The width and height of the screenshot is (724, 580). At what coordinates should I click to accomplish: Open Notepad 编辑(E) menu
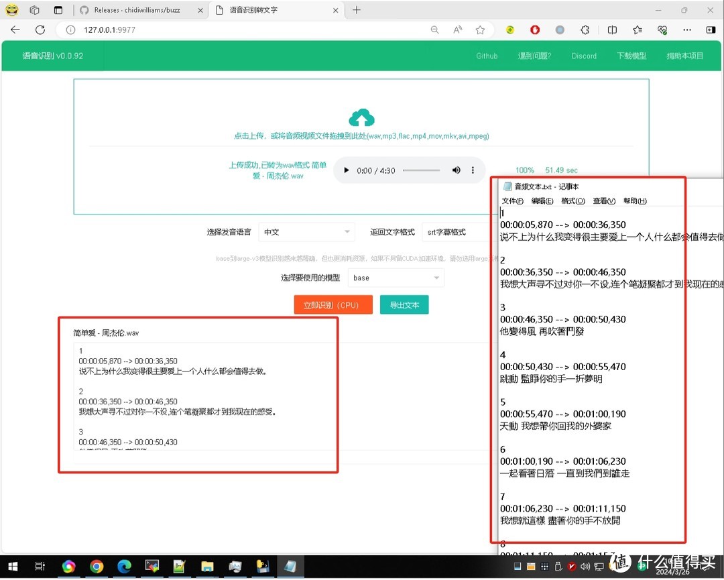point(542,201)
